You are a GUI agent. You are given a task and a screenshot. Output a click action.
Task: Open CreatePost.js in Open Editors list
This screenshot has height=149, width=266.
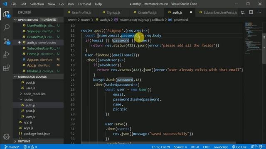tap(38, 37)
